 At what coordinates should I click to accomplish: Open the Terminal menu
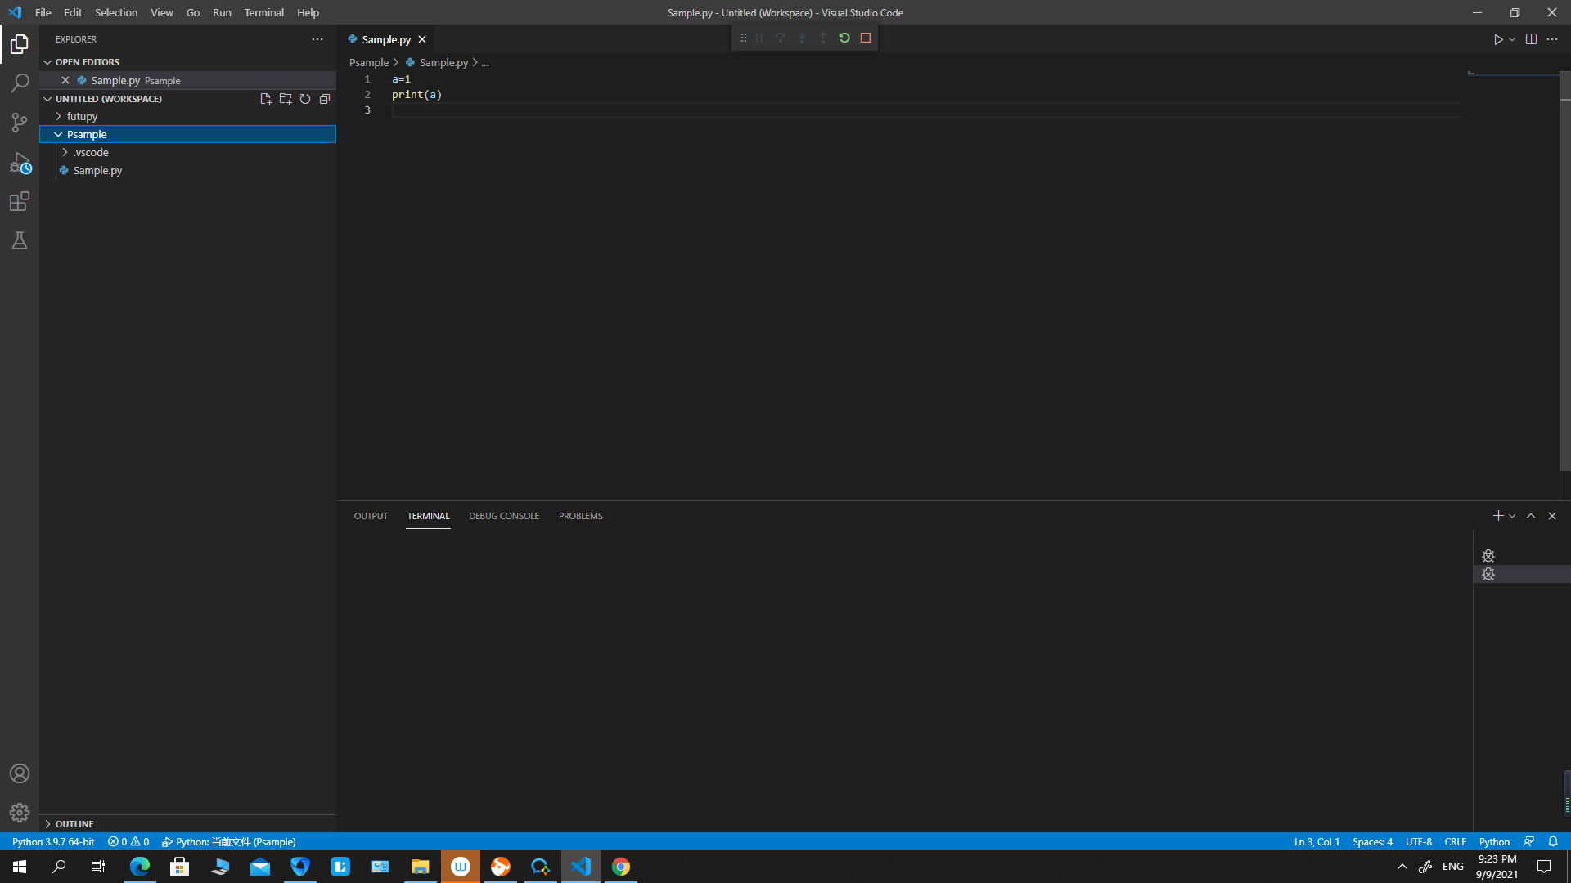[x=263, y=12]
